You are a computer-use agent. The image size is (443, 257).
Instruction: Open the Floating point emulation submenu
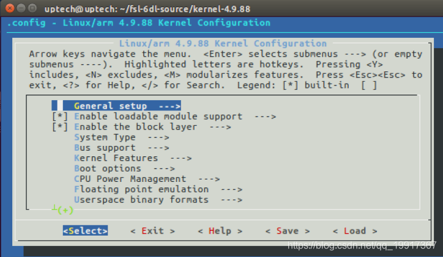point(158,189)
